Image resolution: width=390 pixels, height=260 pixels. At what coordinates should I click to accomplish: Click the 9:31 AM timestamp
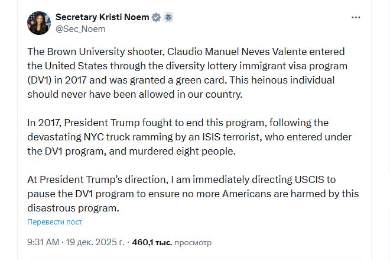[43, 242]
